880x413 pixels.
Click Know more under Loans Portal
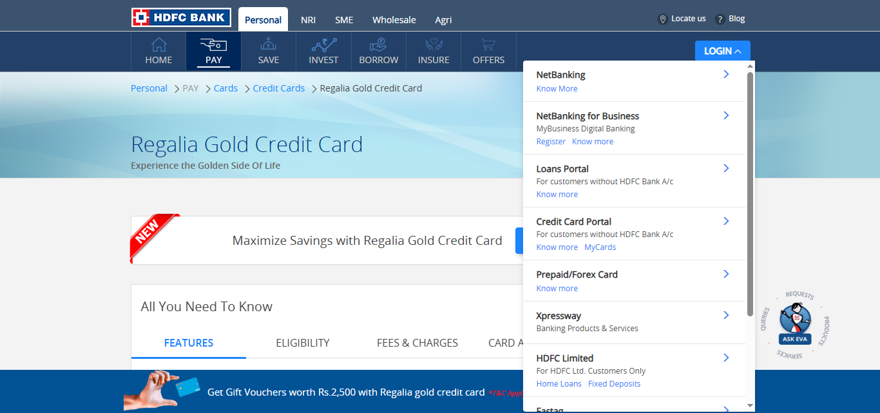click(x=557, y=195)
